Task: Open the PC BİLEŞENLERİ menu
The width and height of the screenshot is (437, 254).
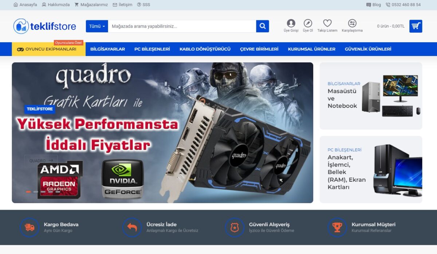Action: 152,49
